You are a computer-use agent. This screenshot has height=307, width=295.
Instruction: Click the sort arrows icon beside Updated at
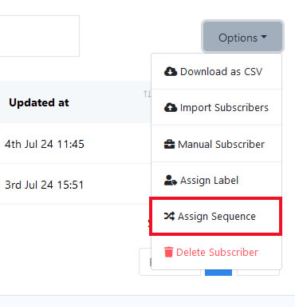(147, 94)
